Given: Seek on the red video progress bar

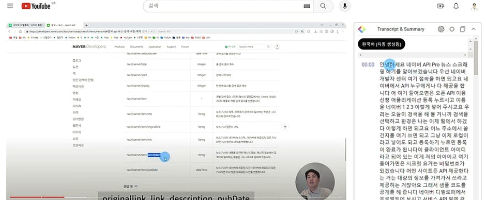Looking at the screenshot, I should (176, 197).
